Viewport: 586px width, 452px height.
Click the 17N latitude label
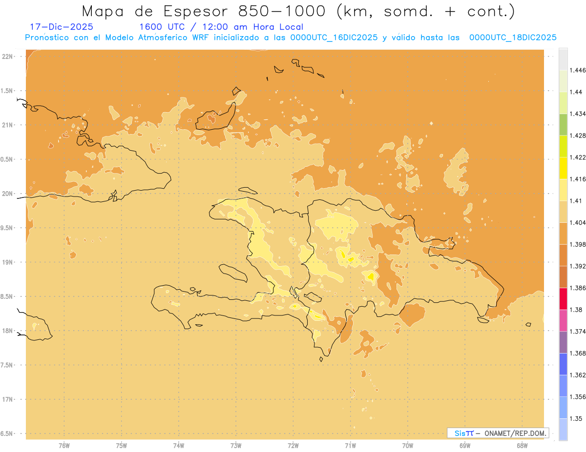point(7,399)
